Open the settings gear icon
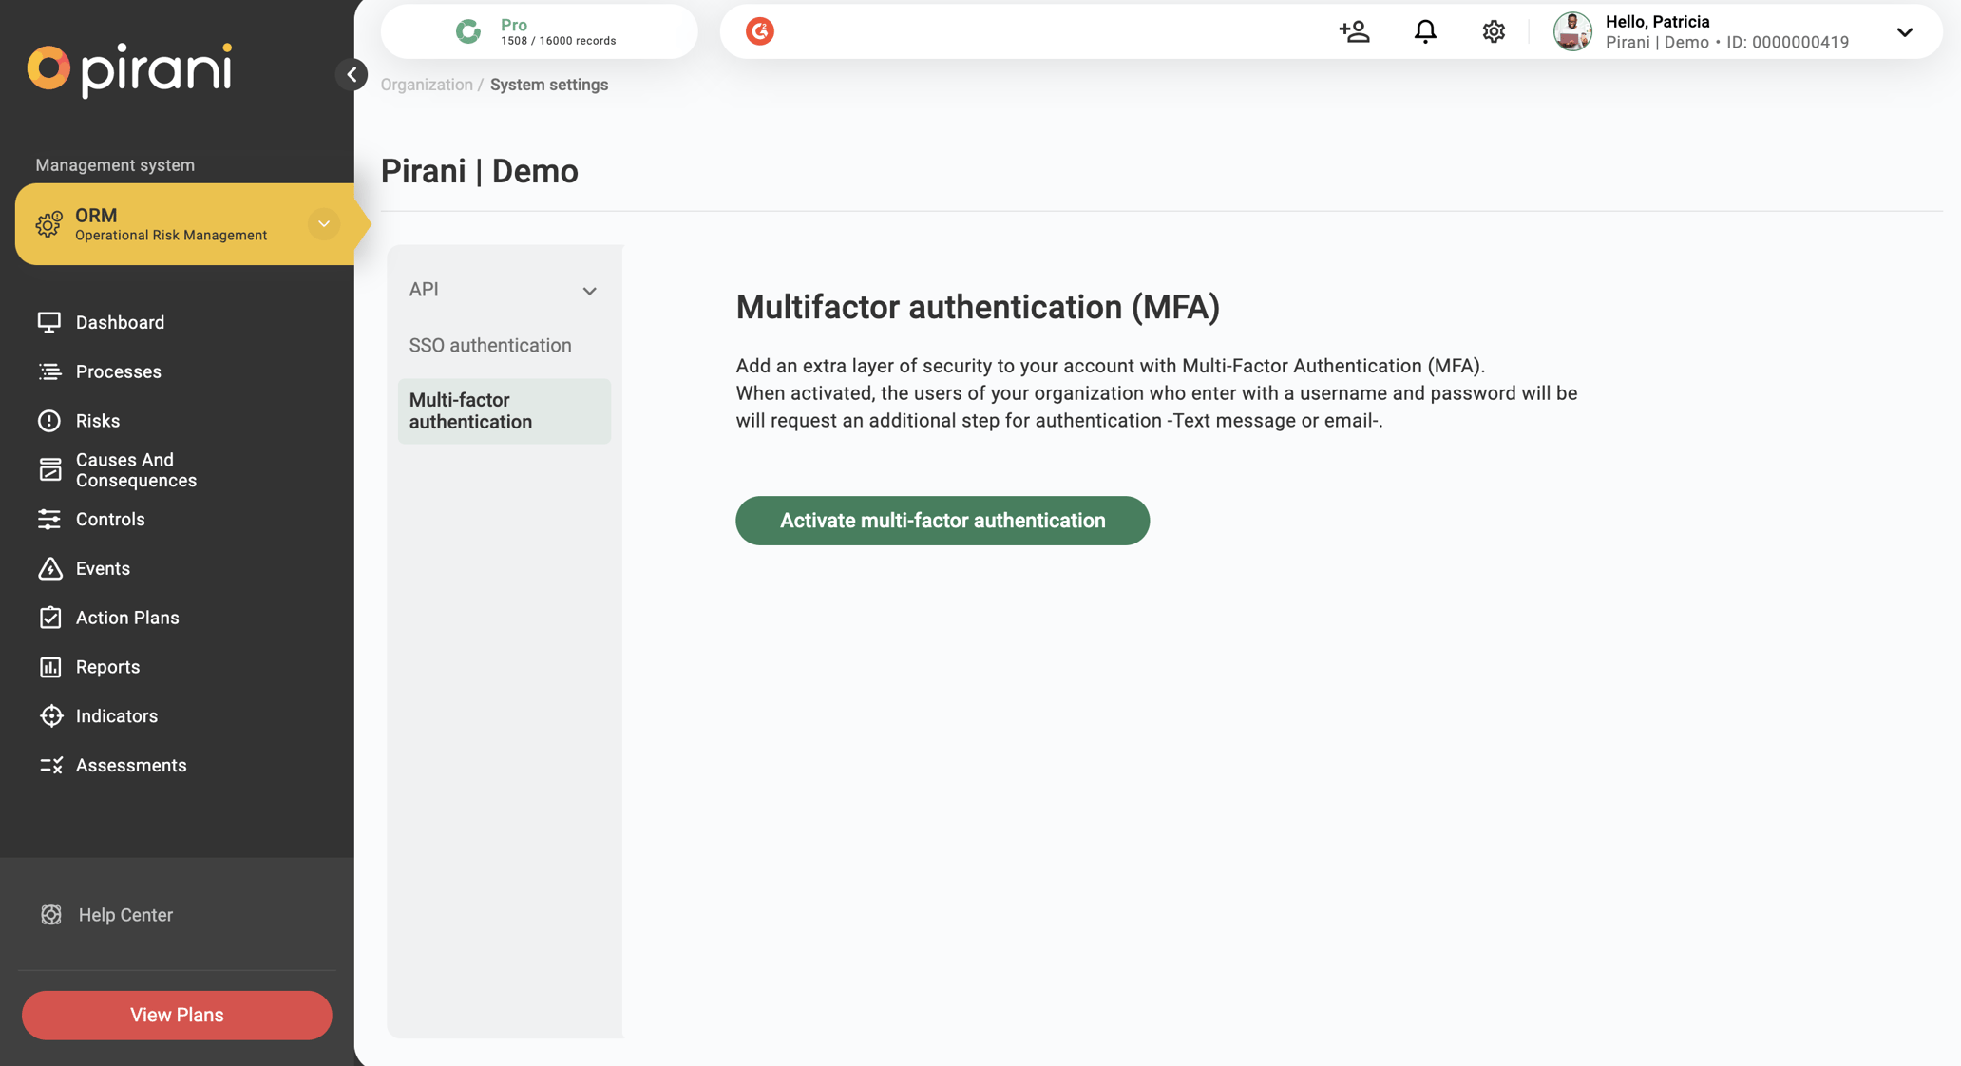Image resolution: width=1961 pixels, height=1066 pixels. (1493, 31)
